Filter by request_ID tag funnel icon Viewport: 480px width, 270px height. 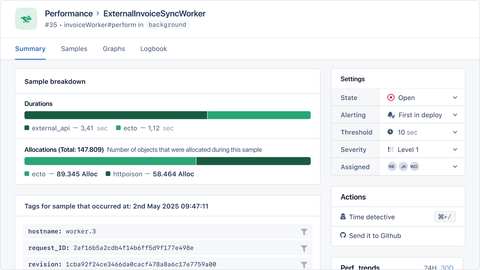click(304, 248)
